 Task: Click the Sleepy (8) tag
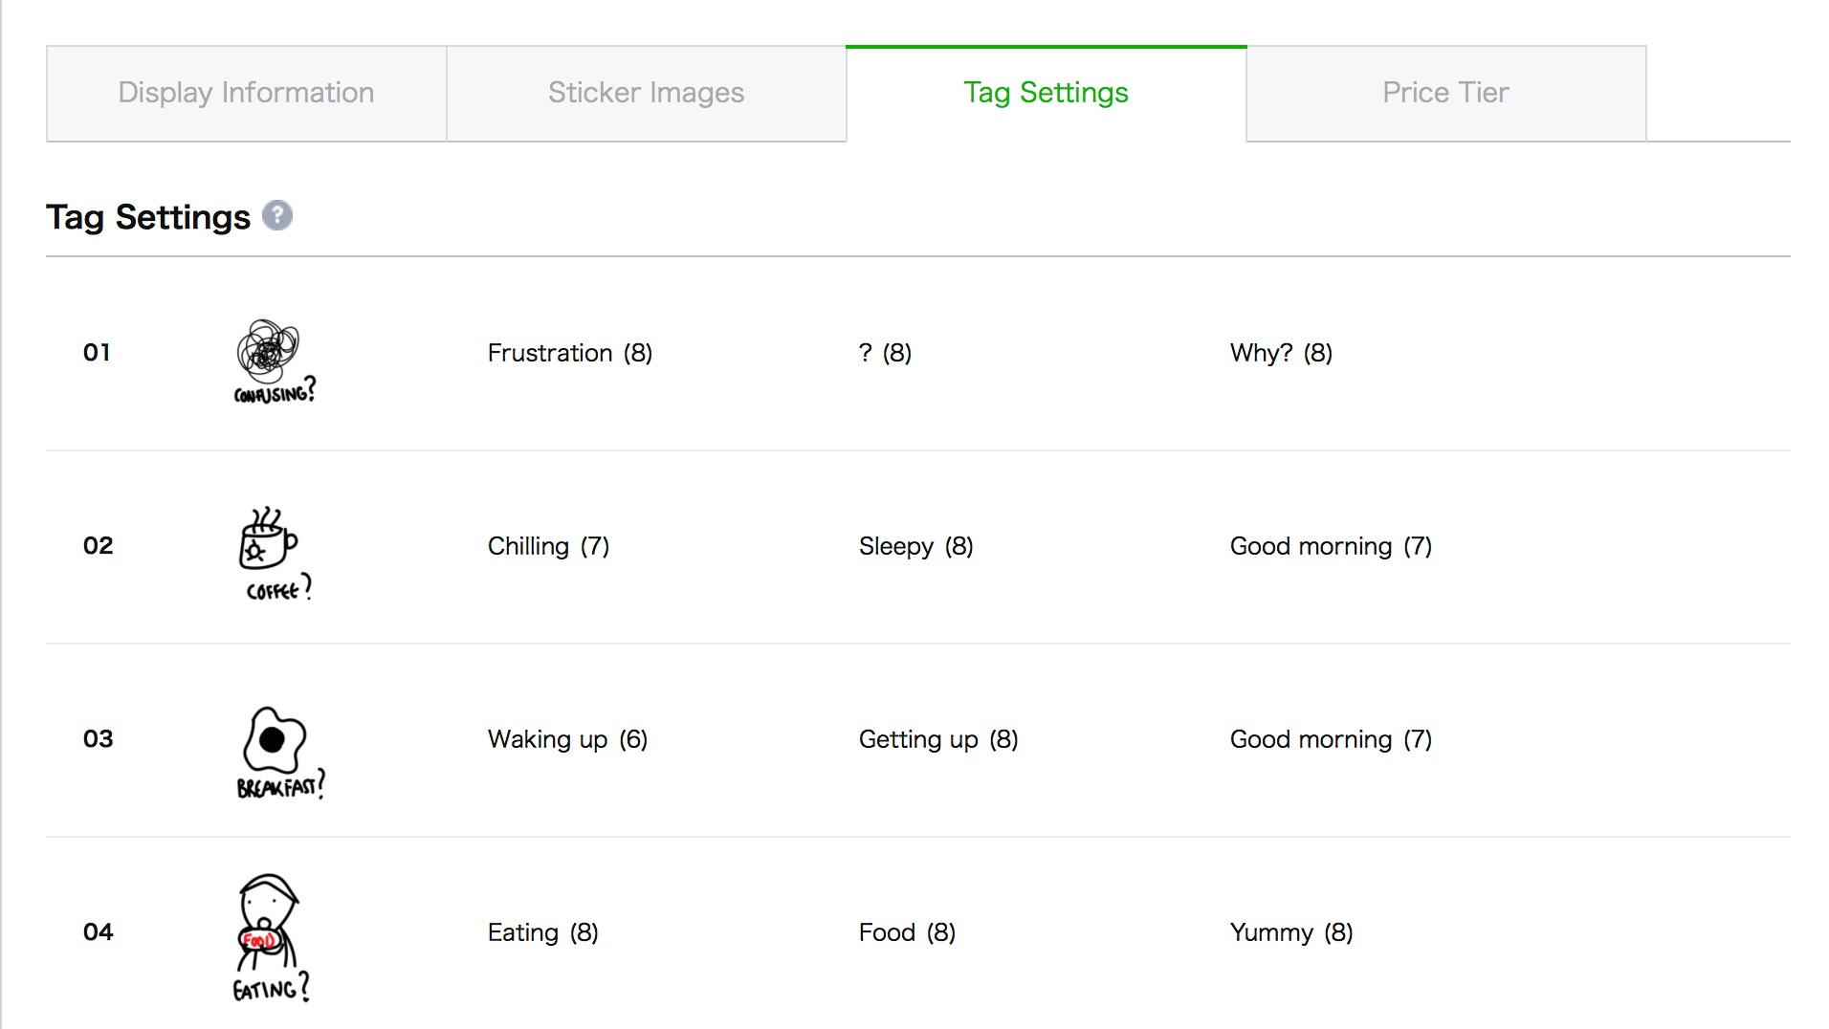[x=915, y=546]
